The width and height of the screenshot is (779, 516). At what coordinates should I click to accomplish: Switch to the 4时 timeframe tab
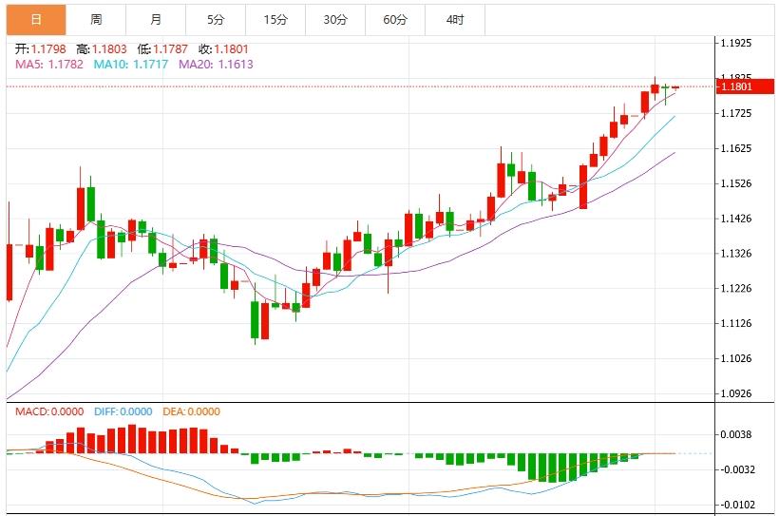click(x=455, y=19)
